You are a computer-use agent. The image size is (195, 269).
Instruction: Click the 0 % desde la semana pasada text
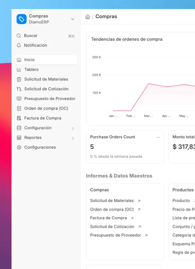click(x=116, y=156)
